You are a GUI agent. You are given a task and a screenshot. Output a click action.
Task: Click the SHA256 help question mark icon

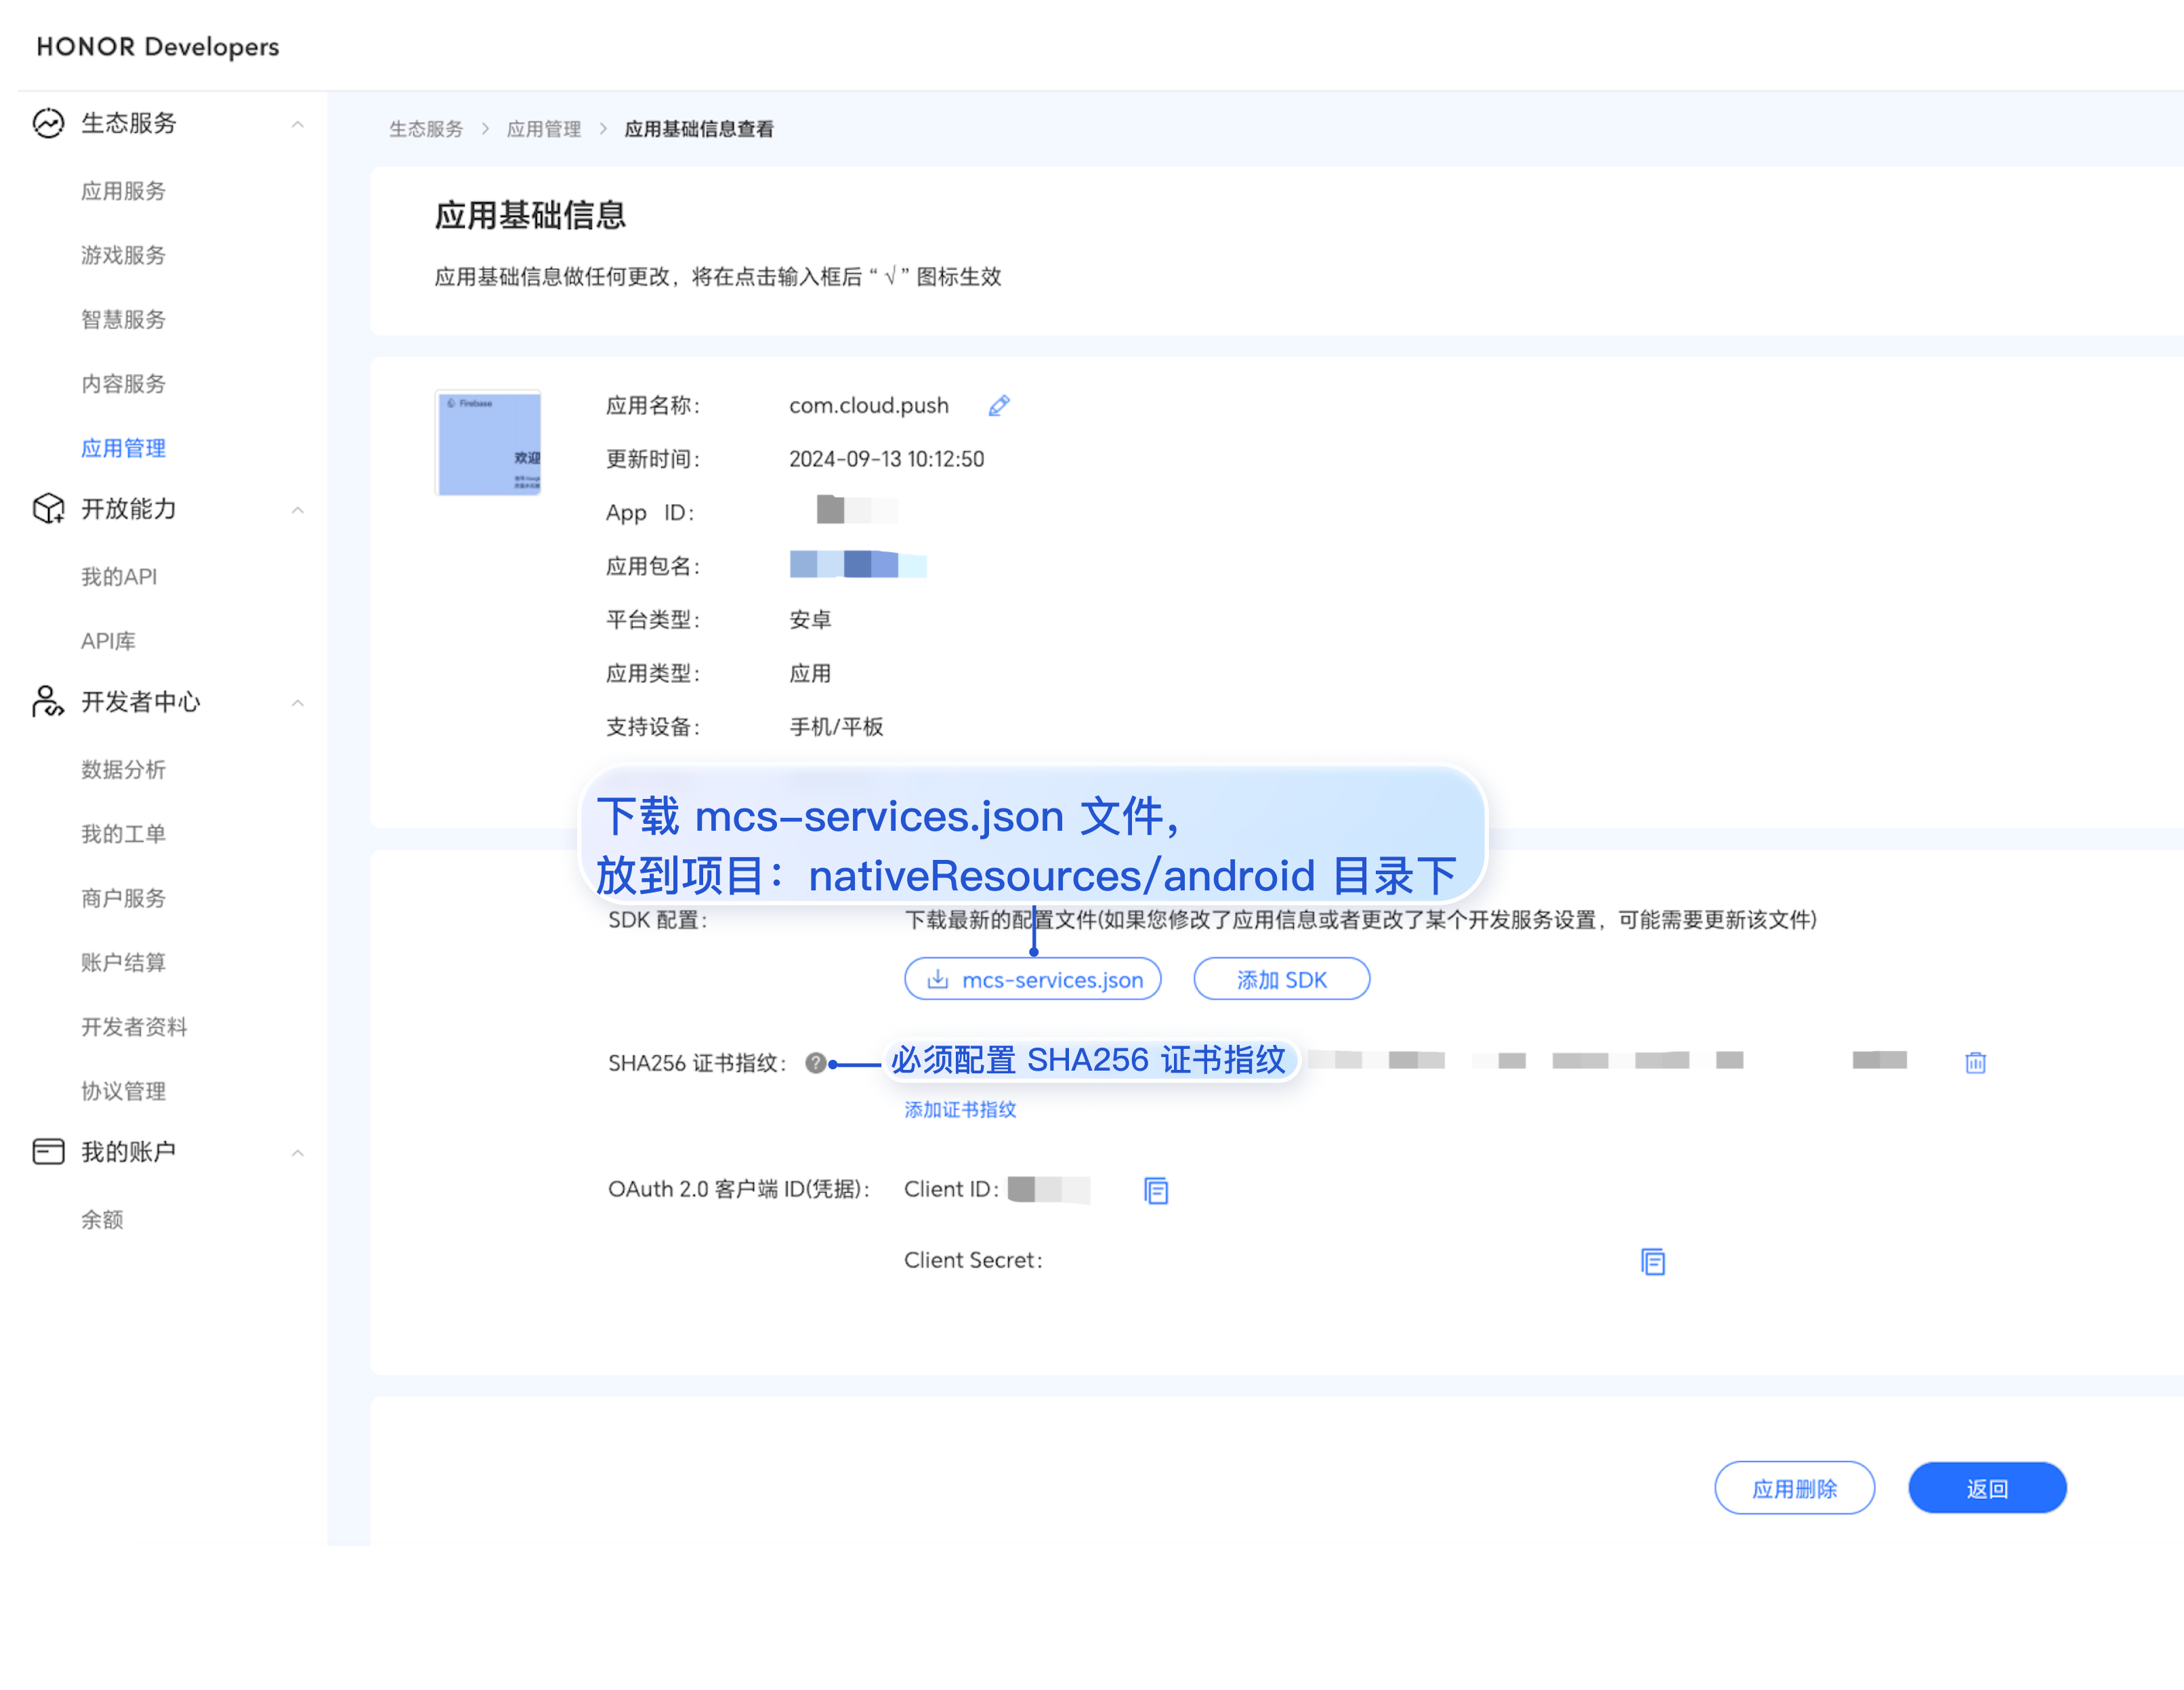[x=816, y=1063]
